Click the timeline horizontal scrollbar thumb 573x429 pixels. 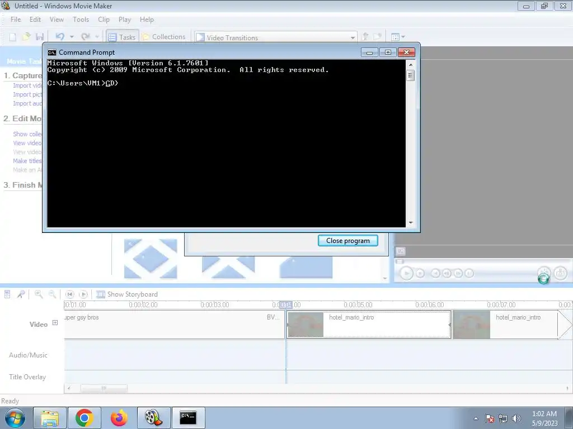point(104,388)
